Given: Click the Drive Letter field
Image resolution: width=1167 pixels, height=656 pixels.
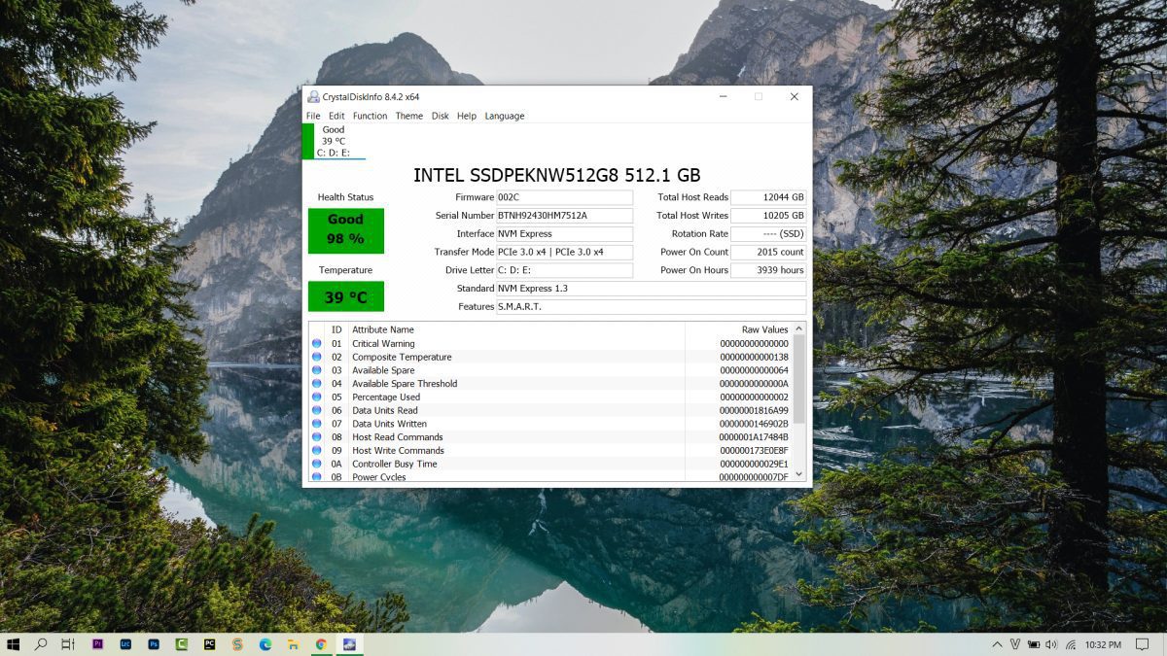Looking at the screenshot, I should click(564, 270).
